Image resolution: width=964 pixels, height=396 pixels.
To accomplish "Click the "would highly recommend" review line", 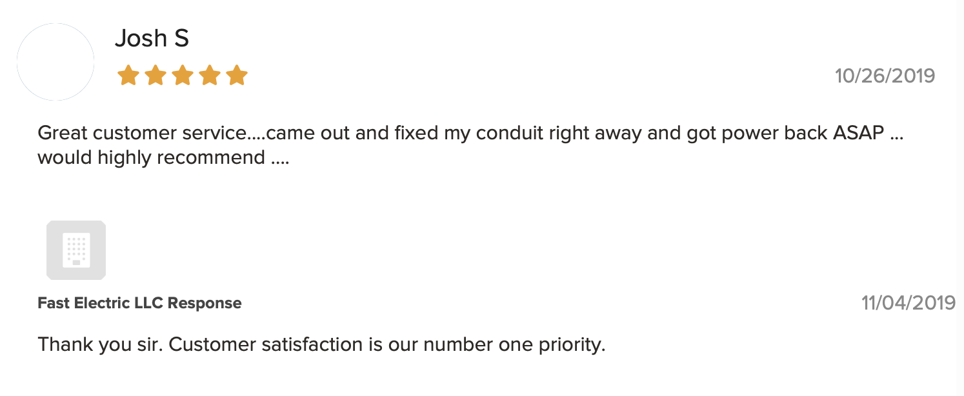I will click(163, 157).
